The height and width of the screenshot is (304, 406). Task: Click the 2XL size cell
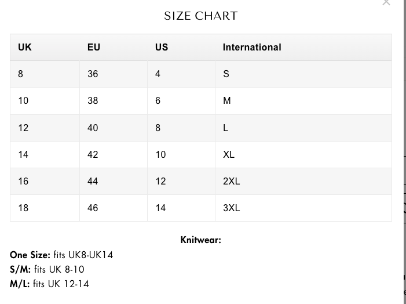click(x=231, y=181)
